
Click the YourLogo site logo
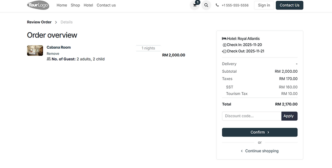click(38, 5)
